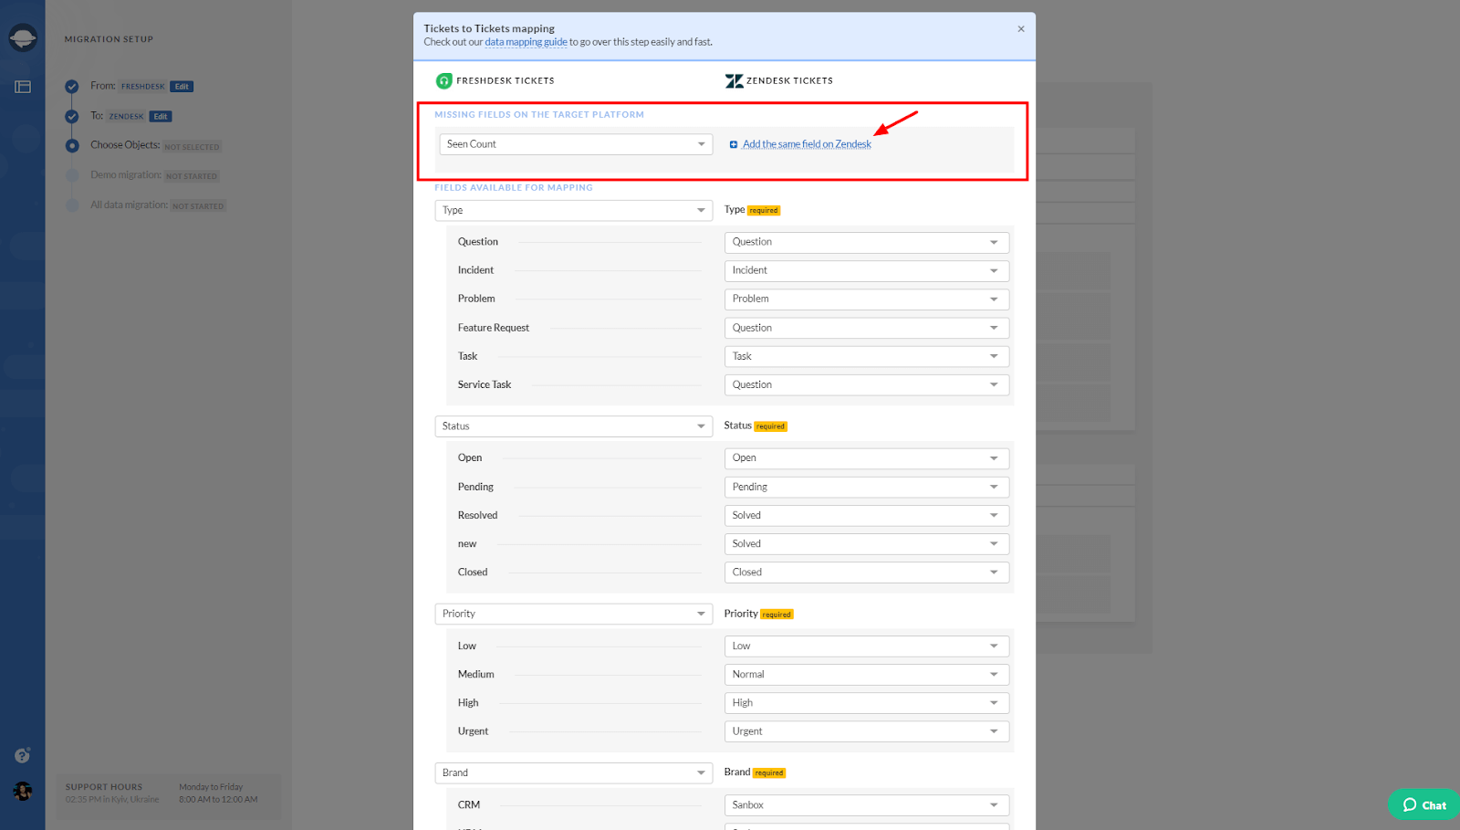
Task: Open the Seen Count missing field dropdown
Action: 576,144
